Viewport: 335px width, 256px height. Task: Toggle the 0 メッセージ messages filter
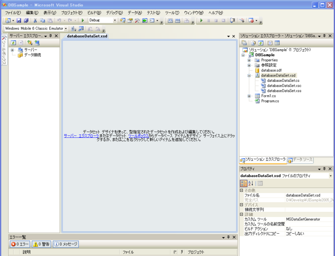click(66, 244)
